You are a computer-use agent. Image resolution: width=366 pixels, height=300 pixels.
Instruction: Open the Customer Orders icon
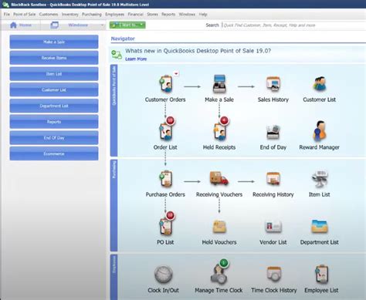(x=166, y=83)
